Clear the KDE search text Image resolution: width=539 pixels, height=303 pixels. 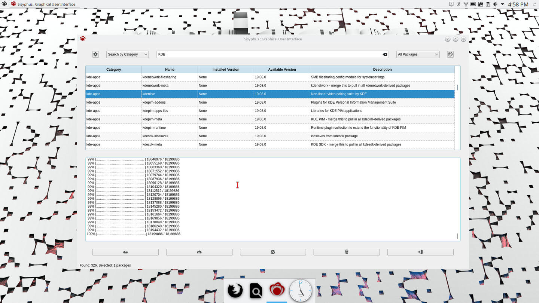tap(385, 55)
